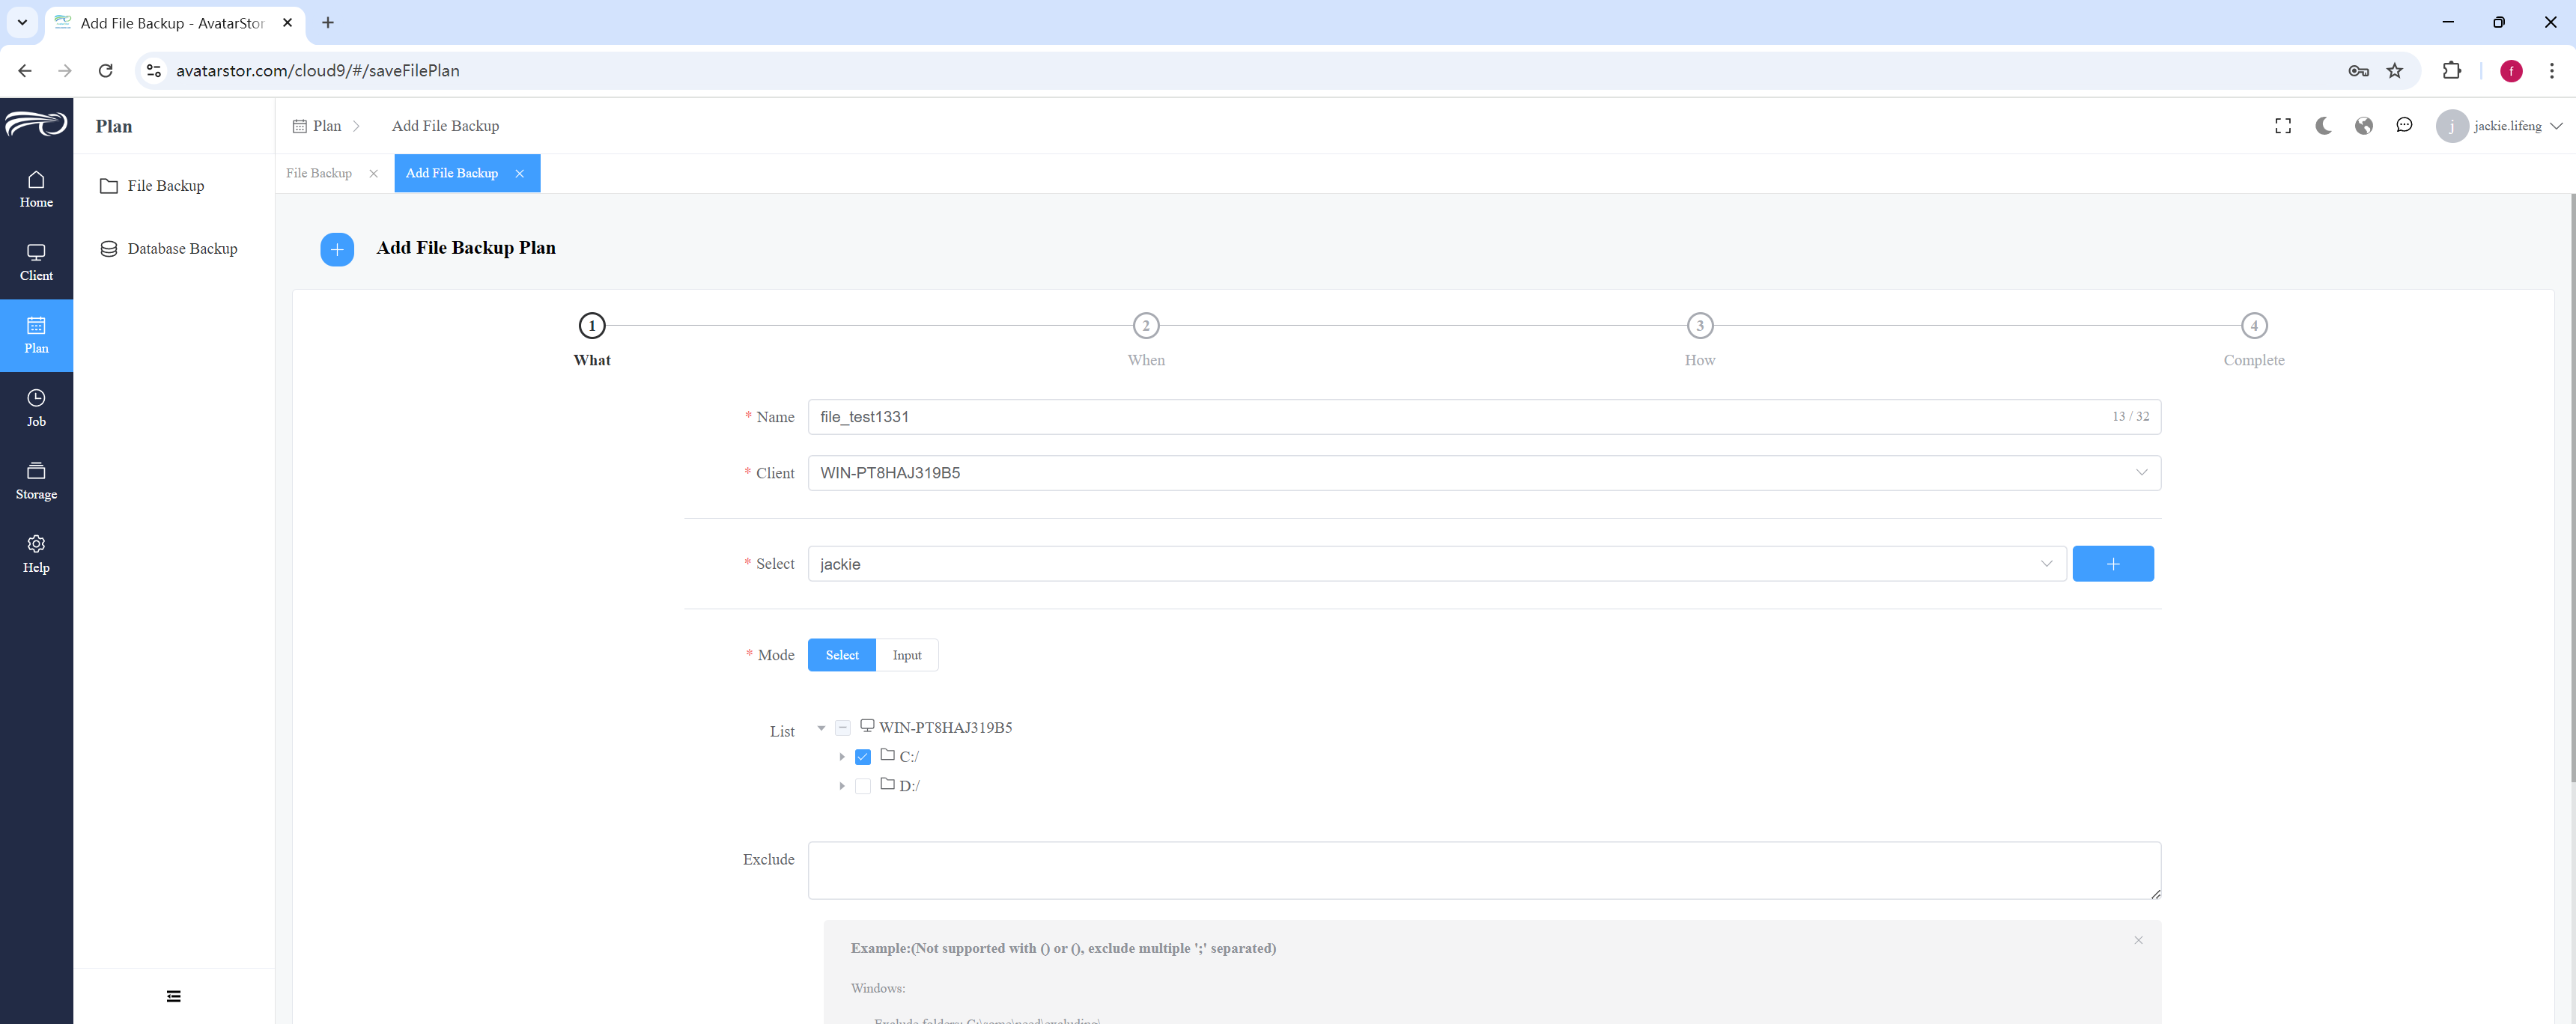Collapse sidebar menu icon at bottom

point(174,996)
